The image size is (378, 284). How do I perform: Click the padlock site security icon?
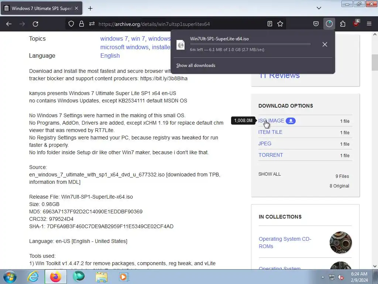pyautogui.click(x=82, y=24)
